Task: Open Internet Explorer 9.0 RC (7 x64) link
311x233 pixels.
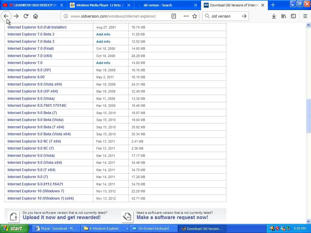Action: (x=34, y=141)
